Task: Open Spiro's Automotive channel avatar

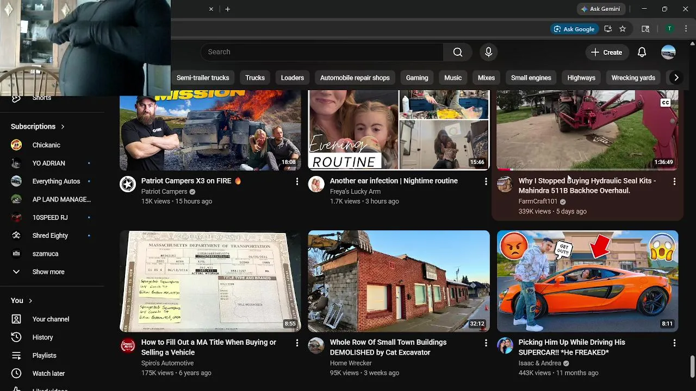Action: click(x=128, y=346)
